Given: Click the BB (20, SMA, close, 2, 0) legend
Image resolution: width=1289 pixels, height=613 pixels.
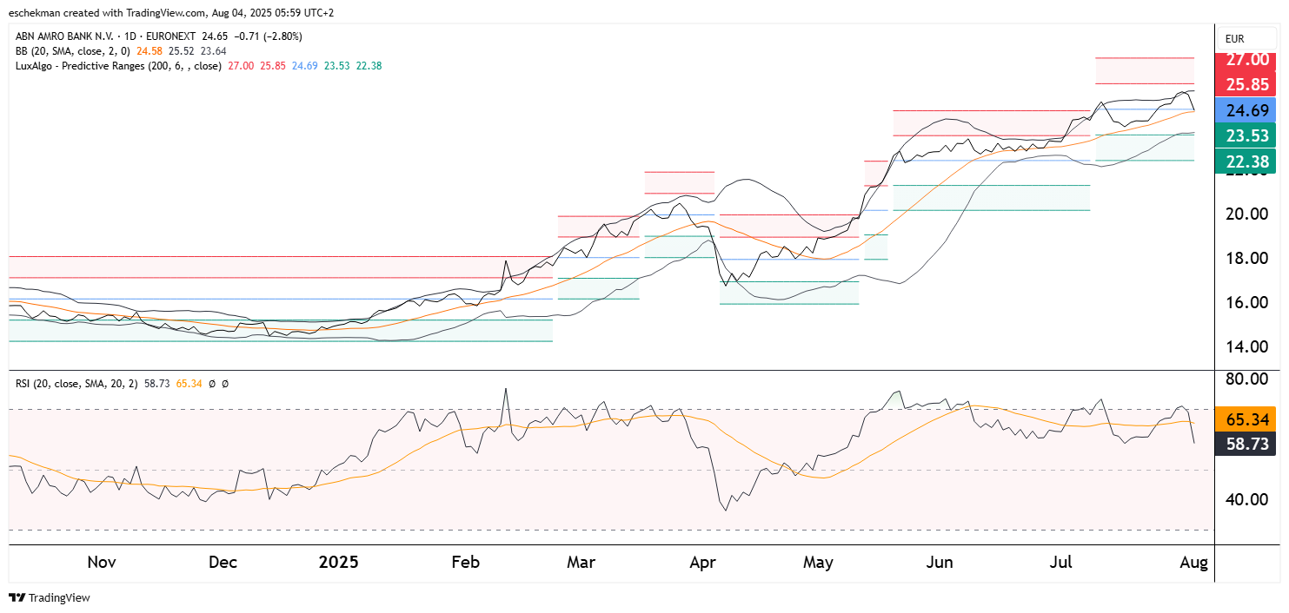Looking at the screenshot, I should click(74, 51).
